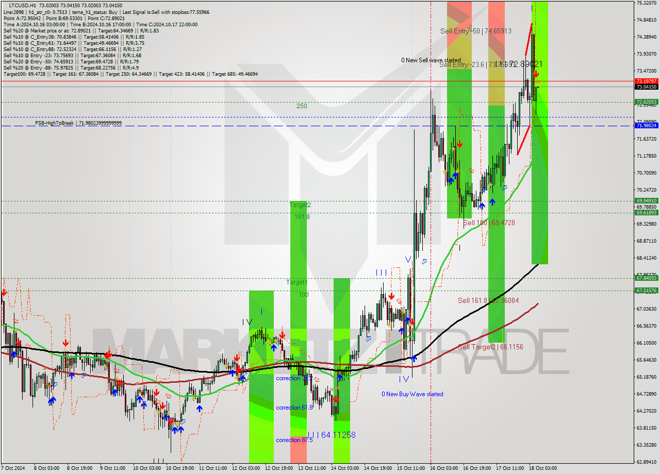Screen dimensions: 660x474
Task: Click the 'Sell %20 @ Entry -88' line
Action: [71, 67]
